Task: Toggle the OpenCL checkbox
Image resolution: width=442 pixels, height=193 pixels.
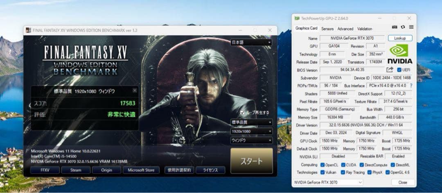Action: (x=322, y=165)
